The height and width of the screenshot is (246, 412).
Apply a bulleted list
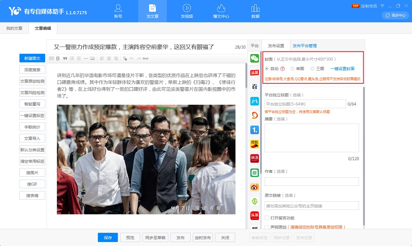point(79,58)
